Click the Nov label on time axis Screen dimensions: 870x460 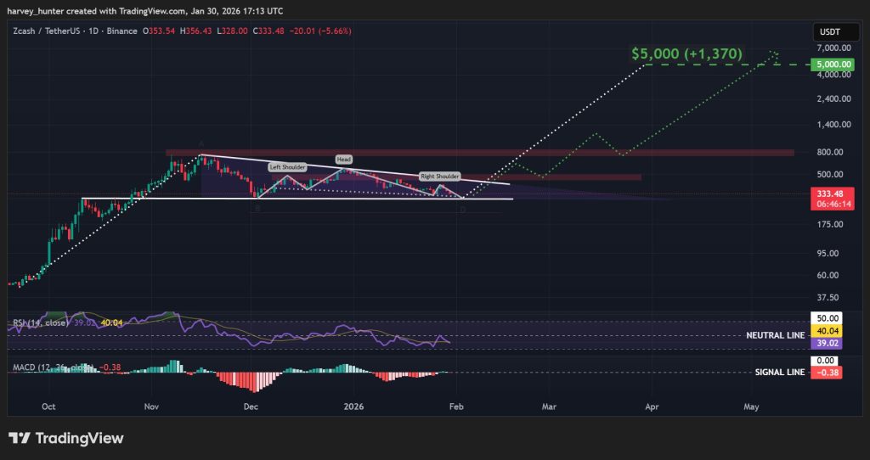[151, 407]
